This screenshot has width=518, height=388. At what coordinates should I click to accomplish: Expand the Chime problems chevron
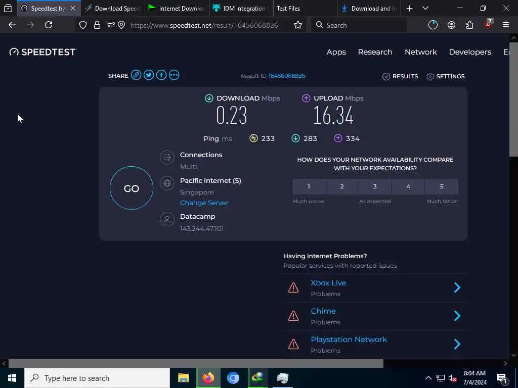pyautogui.click(x=457, y=316)
